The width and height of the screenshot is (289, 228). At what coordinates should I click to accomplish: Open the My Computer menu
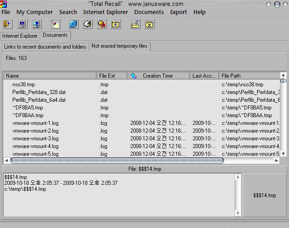point(35,12)
